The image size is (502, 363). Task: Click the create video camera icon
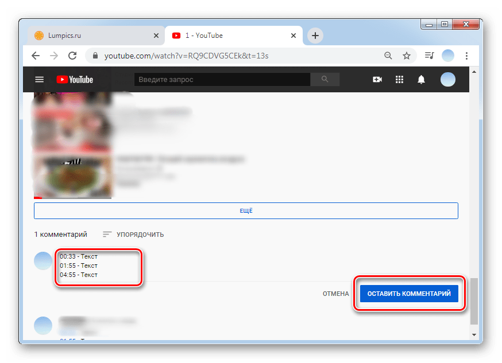point(377,80)
